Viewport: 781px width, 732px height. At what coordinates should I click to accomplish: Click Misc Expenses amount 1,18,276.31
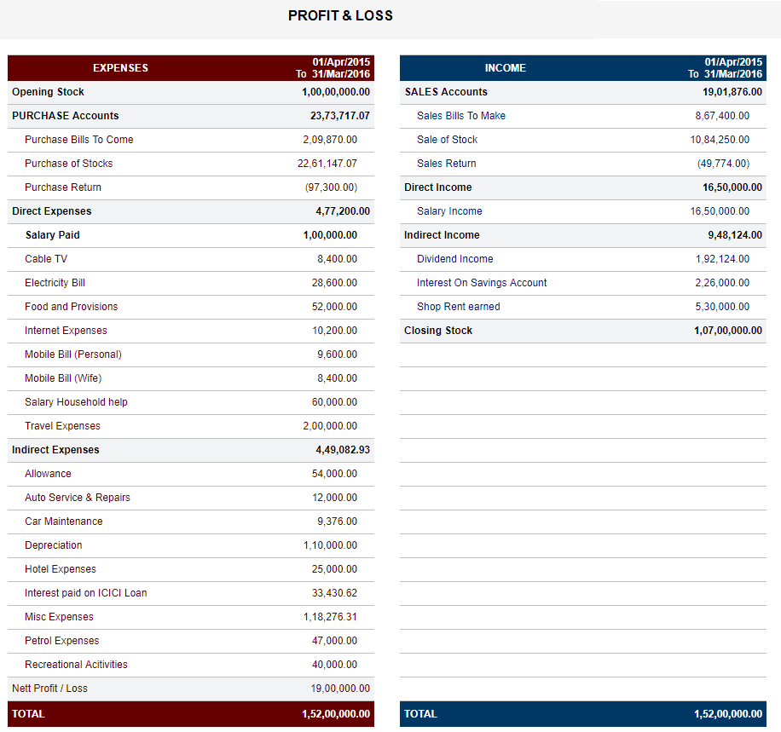[x=330, y=618]
